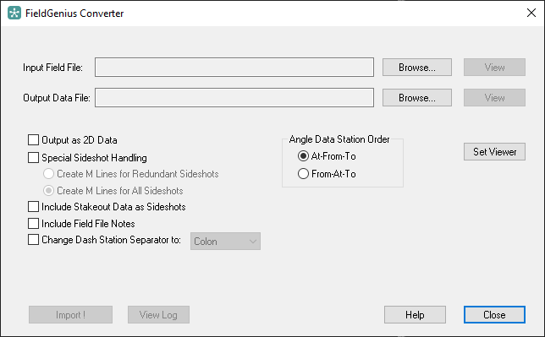Browse for the Input Field File
This screenshot has height=337, width=545.
click(x=417, y=67)
